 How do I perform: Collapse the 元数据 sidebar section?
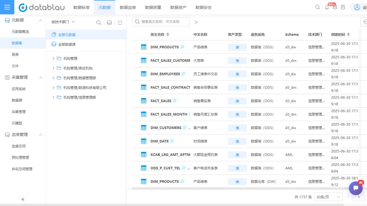pyautogui.click(x=41, y=20)
